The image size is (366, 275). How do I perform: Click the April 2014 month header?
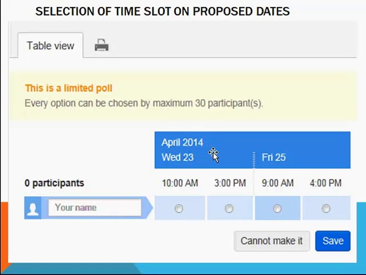coord(182,142)
